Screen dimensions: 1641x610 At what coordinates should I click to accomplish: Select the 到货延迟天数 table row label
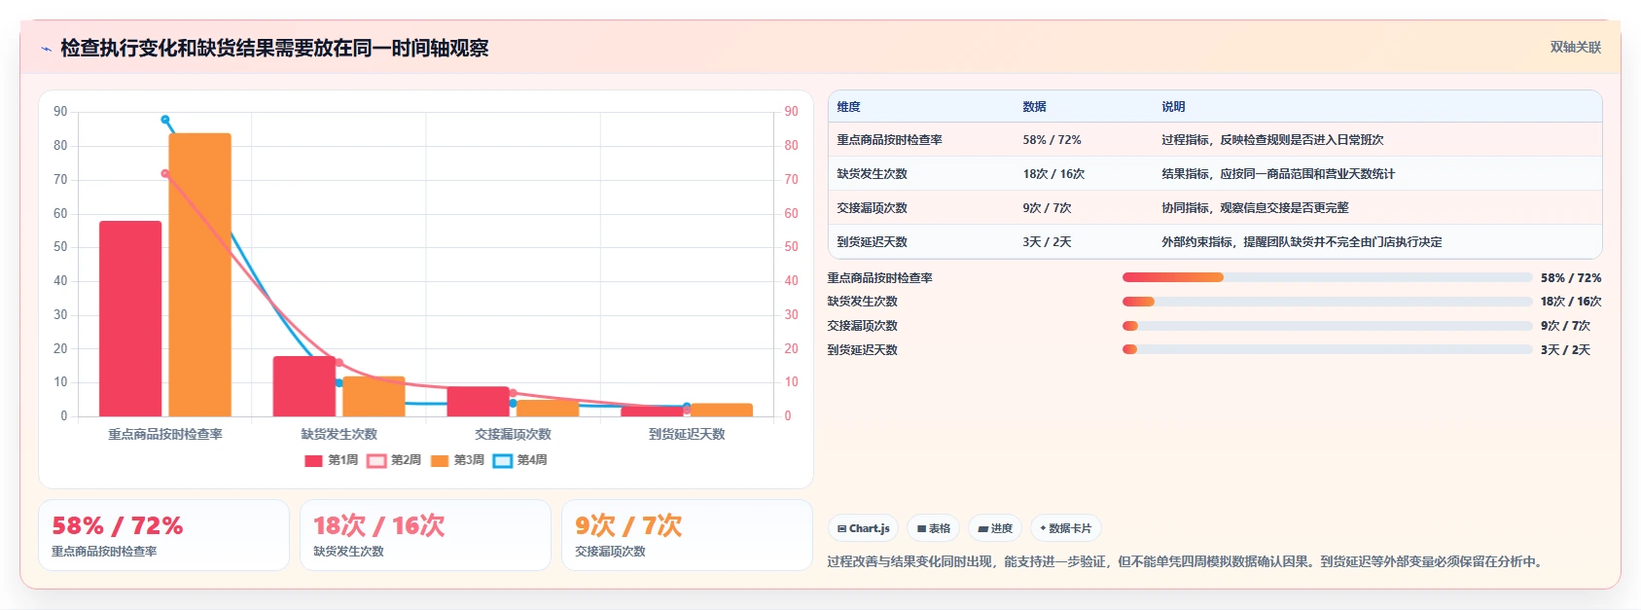872,242
